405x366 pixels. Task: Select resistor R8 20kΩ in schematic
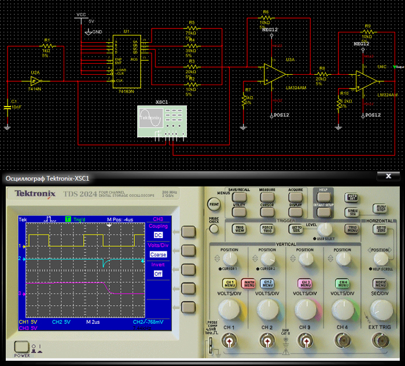322,74
